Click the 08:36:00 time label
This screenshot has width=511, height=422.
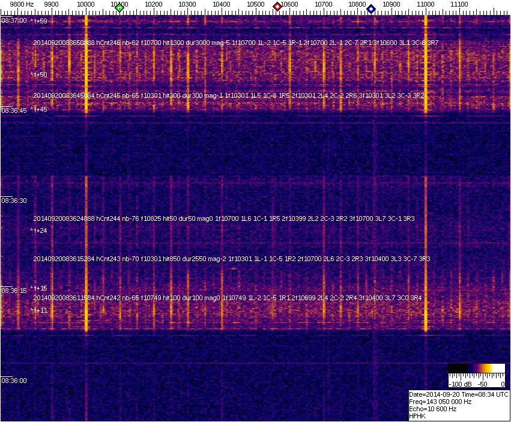coord(14,381)
